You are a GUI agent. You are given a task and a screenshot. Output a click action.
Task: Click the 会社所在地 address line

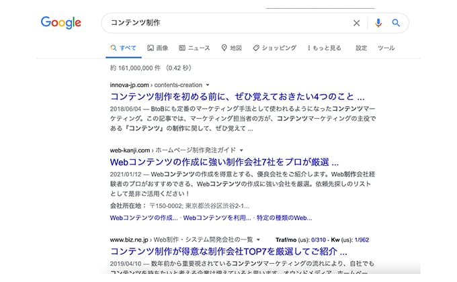(179, 206)
